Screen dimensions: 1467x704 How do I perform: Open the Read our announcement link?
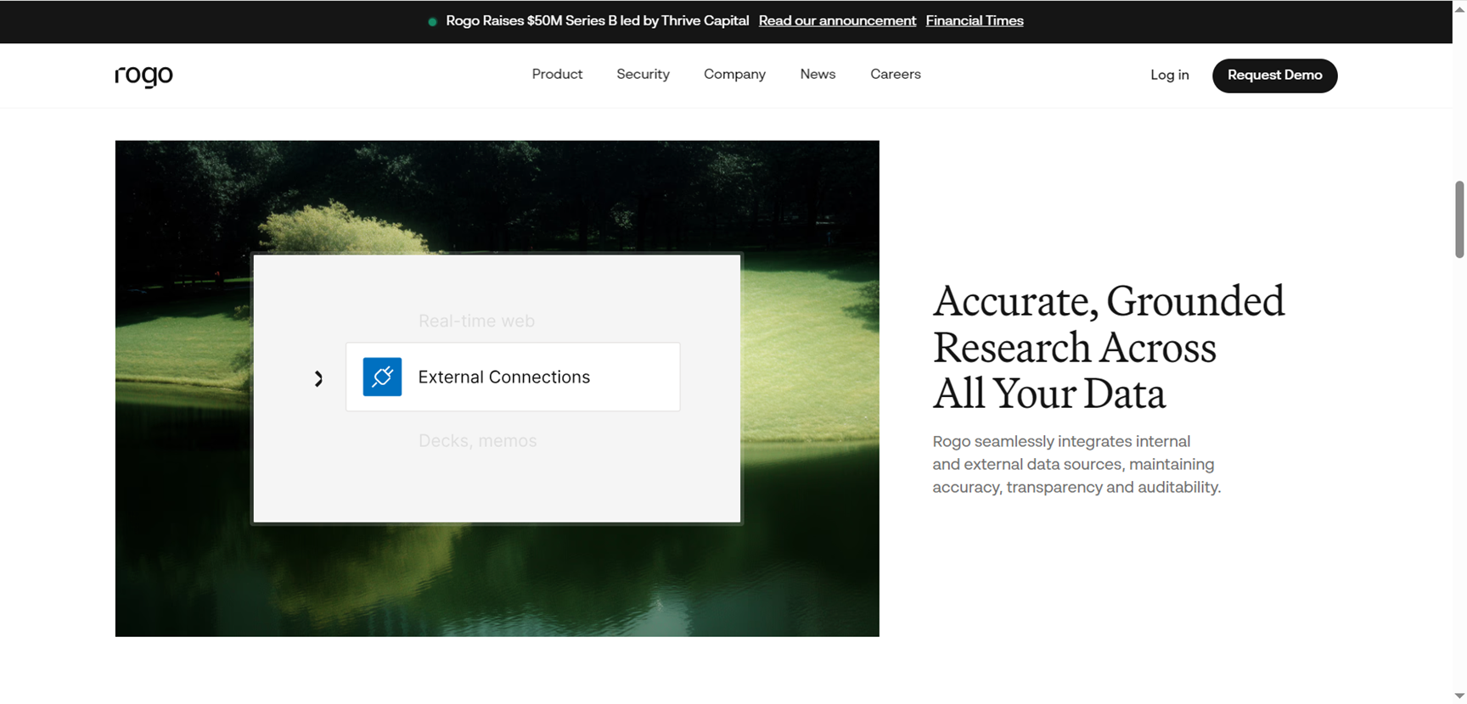pos(837,20)
